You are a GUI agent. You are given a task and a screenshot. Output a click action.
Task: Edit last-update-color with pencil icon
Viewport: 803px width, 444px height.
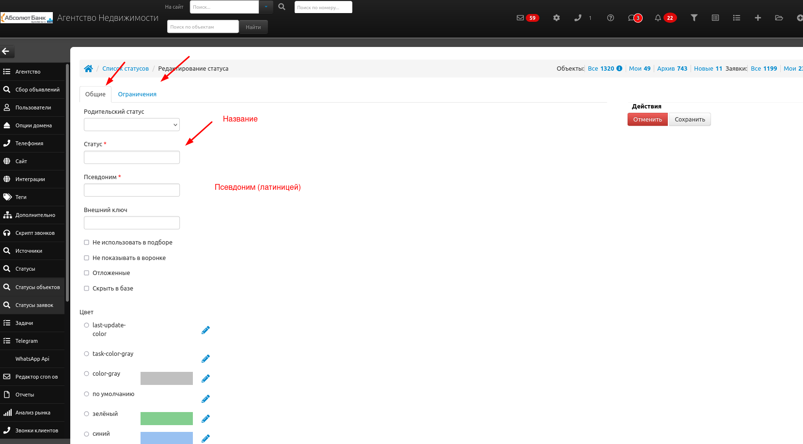[205, 330]
